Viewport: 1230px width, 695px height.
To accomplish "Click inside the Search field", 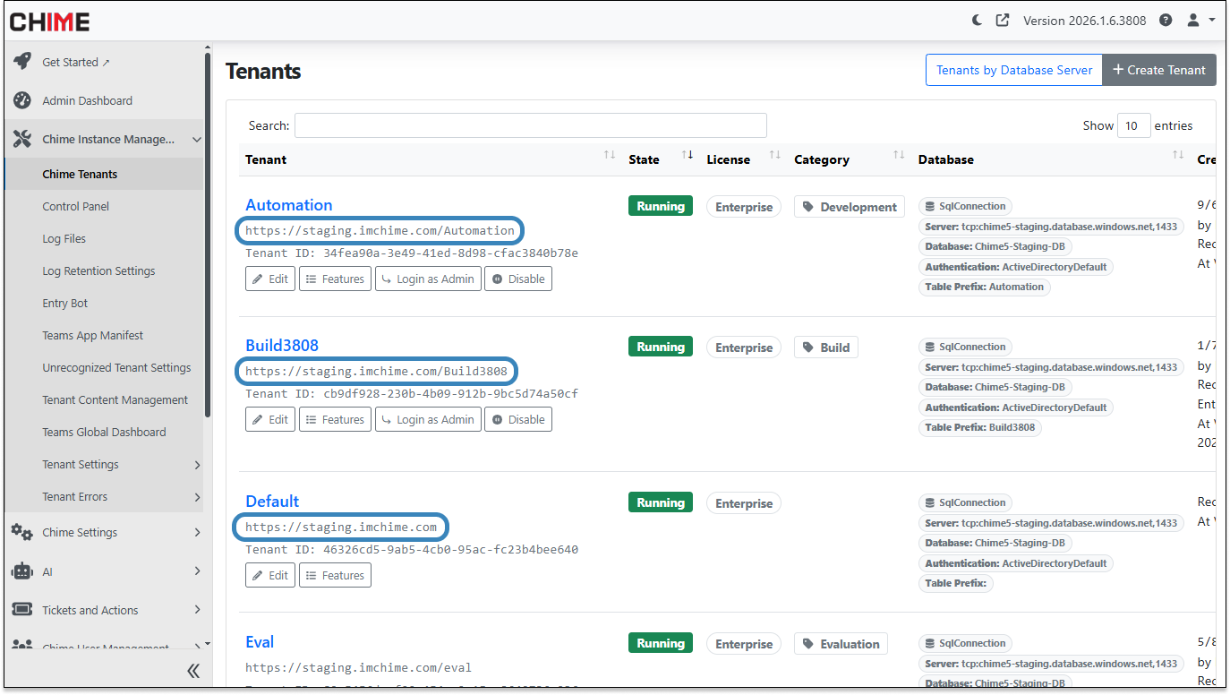I will pos(530,124).
